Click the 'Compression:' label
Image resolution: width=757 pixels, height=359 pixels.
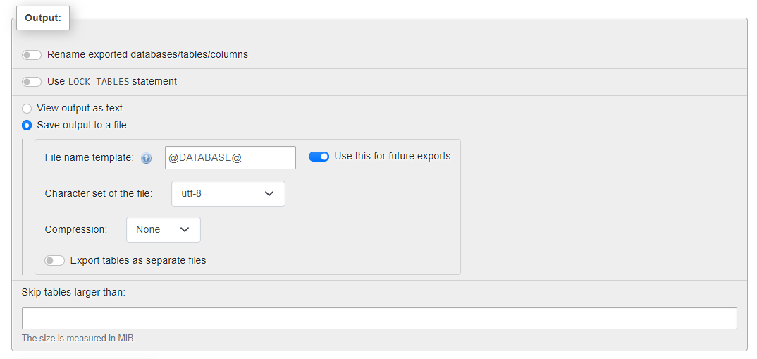pos(76,229)
